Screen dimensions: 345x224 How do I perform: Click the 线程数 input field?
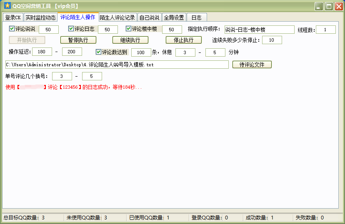(x=326, y=30)
